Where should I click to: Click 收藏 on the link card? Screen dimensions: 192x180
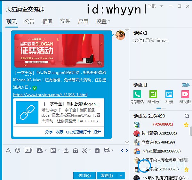pyautogui.click(x=60, y=132)
